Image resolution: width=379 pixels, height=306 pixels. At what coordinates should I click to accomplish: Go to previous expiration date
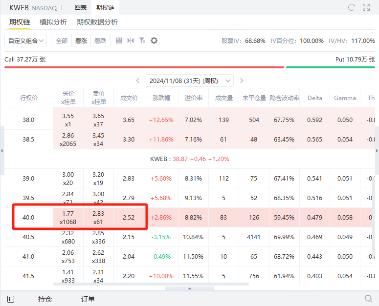(x=138, y=81)
